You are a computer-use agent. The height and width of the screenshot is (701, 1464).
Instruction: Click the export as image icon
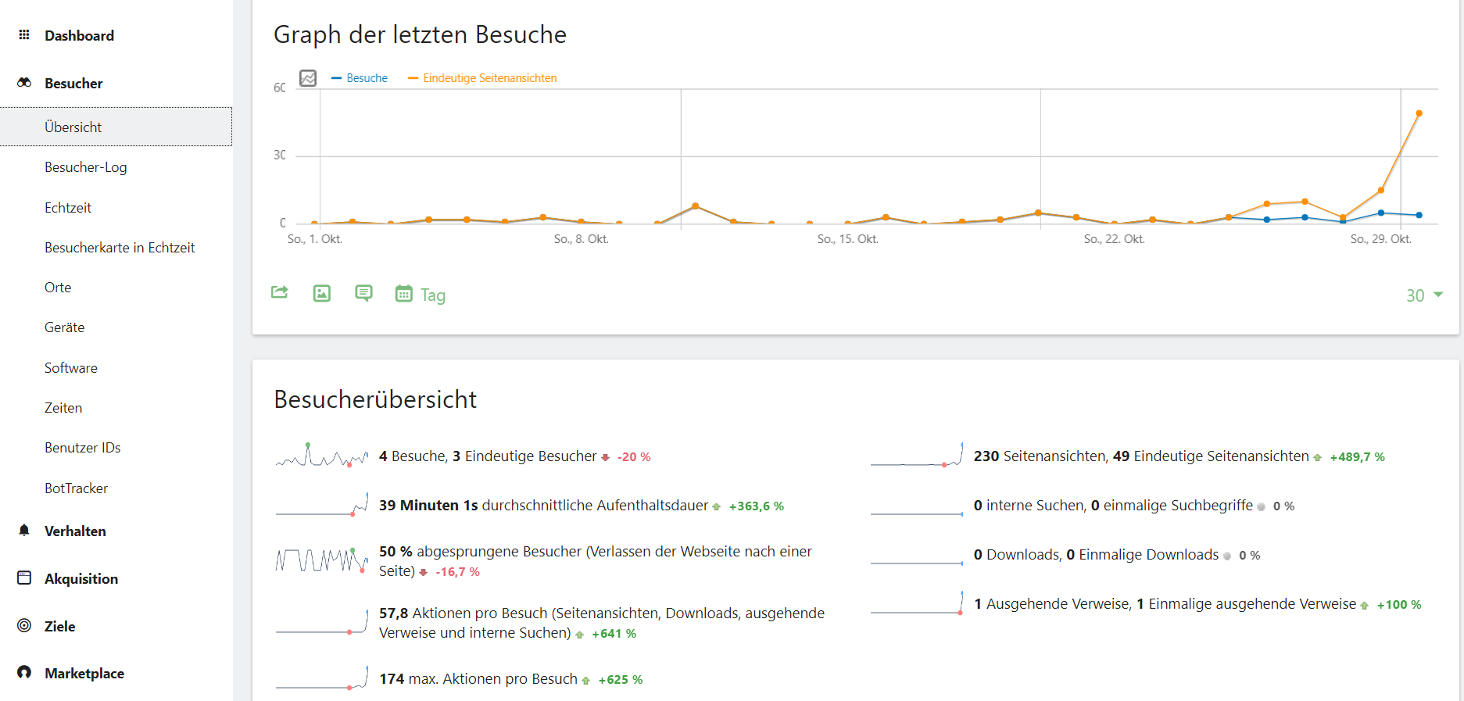click(x=322, y=293)
